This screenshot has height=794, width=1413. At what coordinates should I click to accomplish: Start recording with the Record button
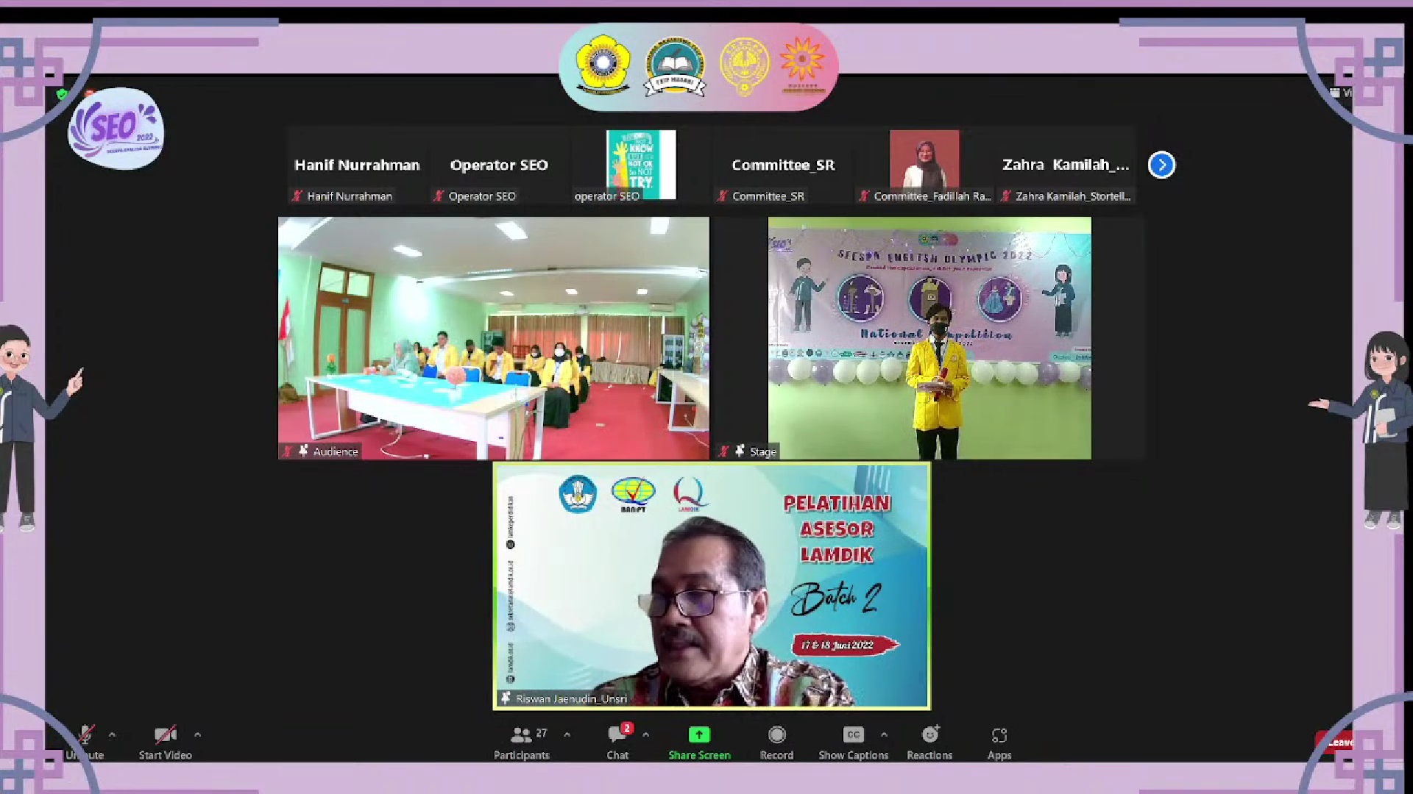[x=776, y=743]
